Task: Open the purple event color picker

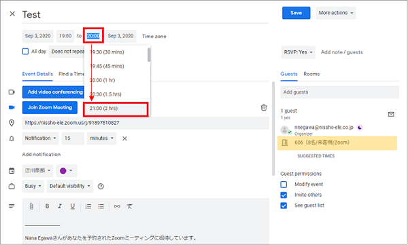Action: pyautogui.click(x=66, y=171)
